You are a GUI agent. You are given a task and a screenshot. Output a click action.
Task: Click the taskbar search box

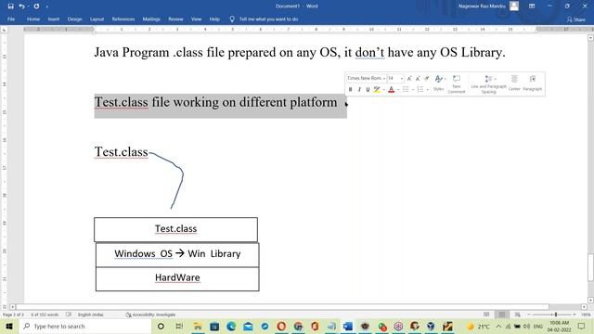(x=85, y=326)
